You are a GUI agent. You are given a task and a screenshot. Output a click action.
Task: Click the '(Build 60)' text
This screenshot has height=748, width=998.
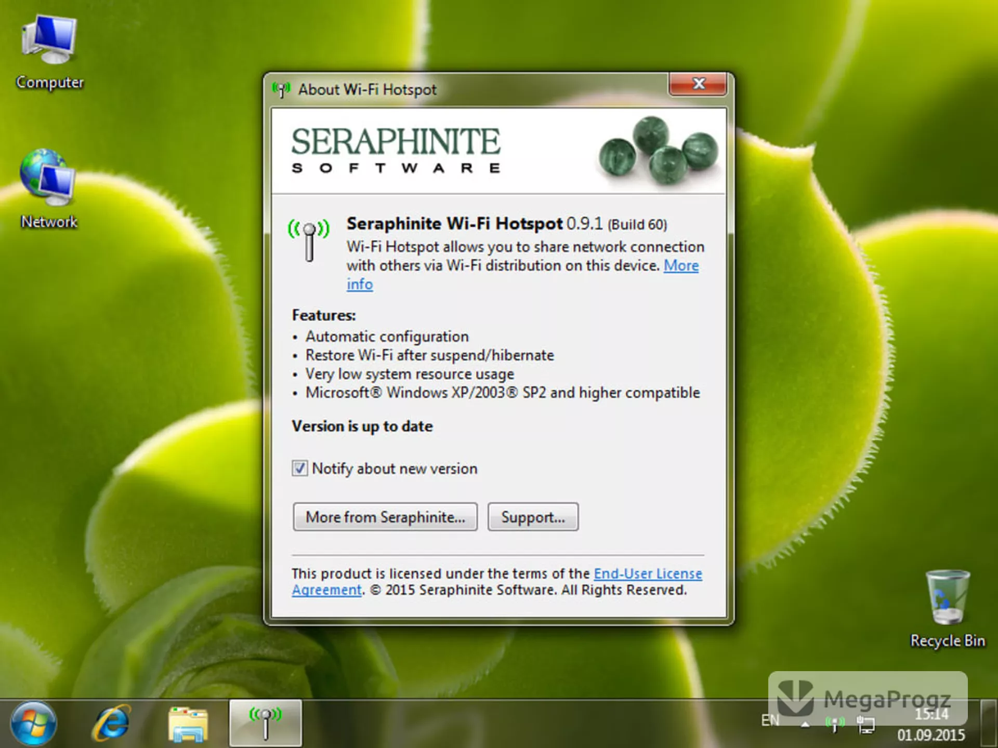(x=637, y=224)
